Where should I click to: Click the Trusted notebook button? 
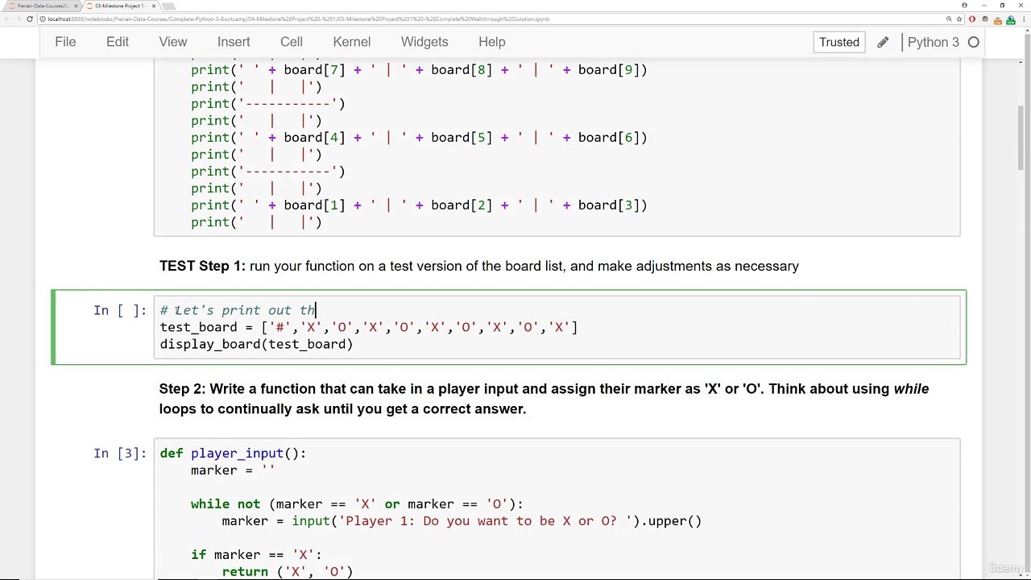click(839, 42)
